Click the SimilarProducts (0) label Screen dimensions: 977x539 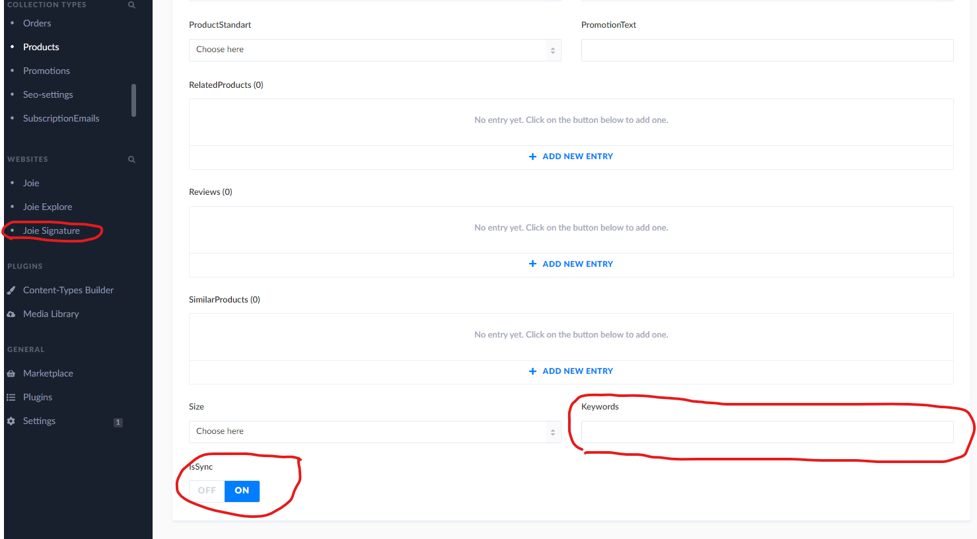coord(225,299)
